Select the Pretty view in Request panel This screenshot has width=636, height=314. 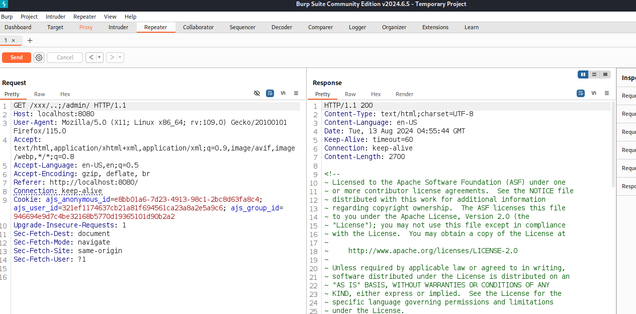click(x=12, y=94)
